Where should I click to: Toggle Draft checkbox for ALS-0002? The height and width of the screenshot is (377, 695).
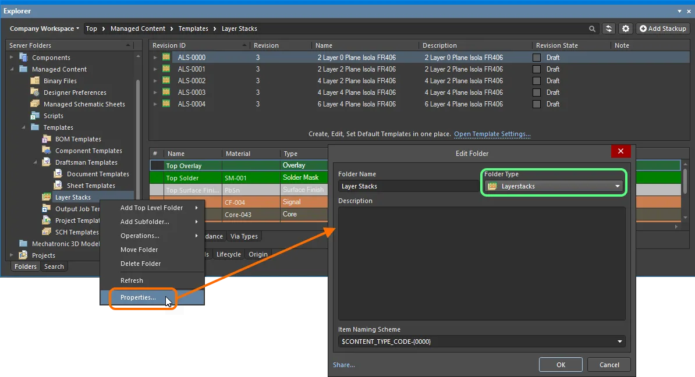coord(537,81)
